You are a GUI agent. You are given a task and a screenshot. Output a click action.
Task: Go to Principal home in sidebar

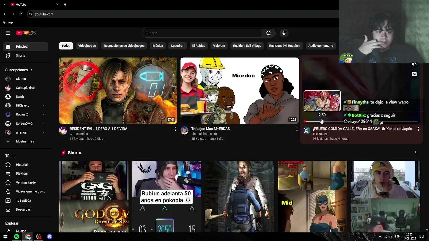25,47
